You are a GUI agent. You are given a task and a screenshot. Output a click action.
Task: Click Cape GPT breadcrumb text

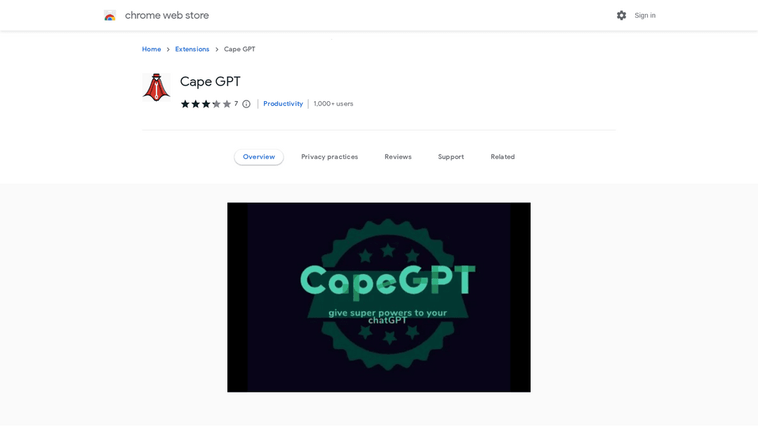tap(239, 49)
